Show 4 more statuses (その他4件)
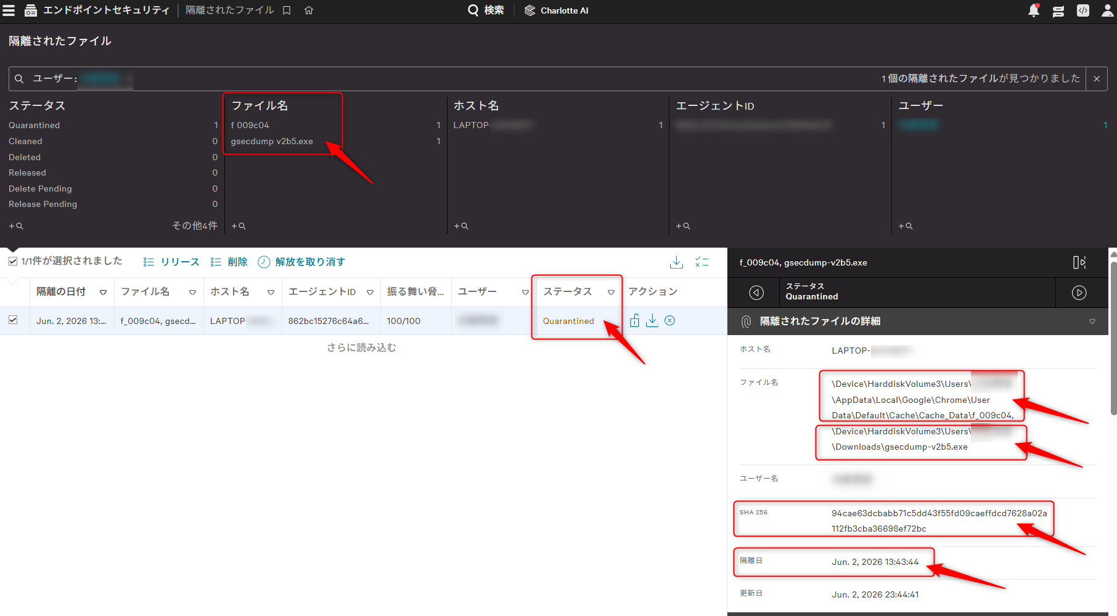Image resolution: width=1117 pixels, height=616 pixels. tap(195, 225)
